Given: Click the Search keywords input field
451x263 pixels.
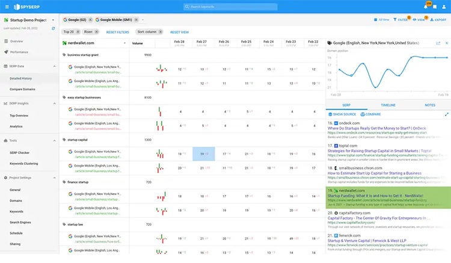Looking at the screenshot, I should tap(231, 7).
